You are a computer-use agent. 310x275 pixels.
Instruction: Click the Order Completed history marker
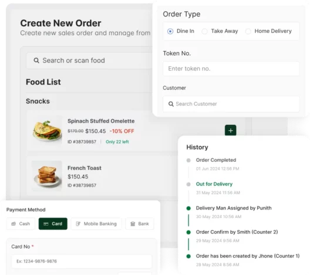(x=188, y=160)
